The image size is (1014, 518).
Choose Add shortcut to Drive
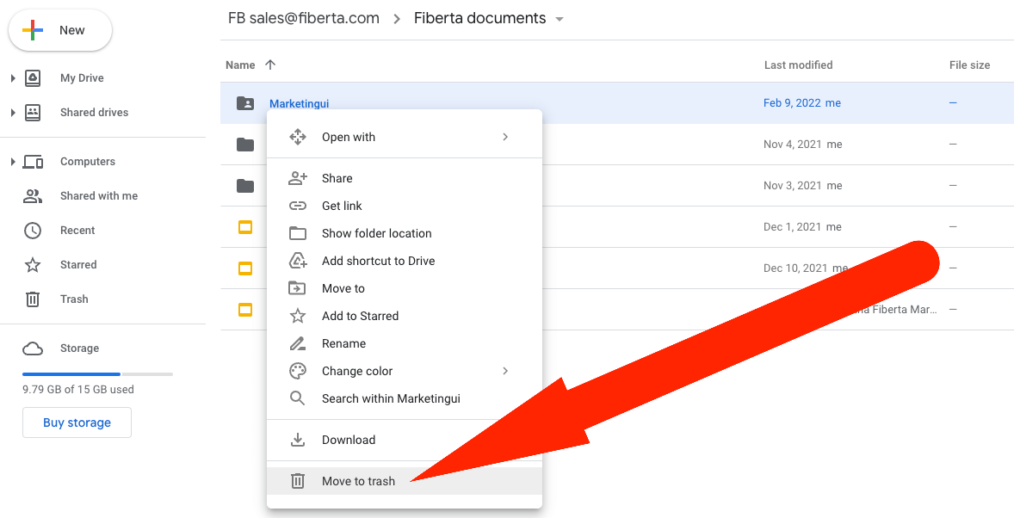pos(405,262)
